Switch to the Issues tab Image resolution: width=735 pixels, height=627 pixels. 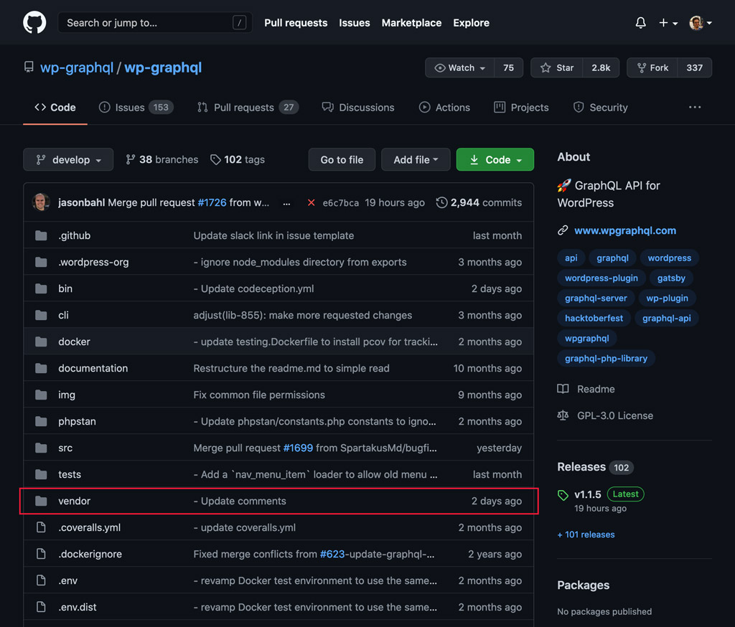coord(136,108)
